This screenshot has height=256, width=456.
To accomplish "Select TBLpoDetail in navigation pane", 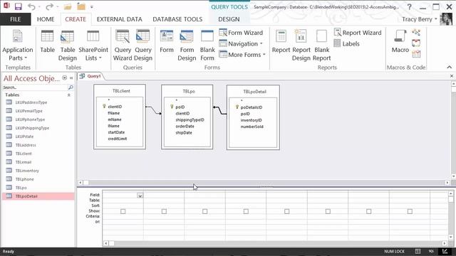I will (x=38, y=196).
